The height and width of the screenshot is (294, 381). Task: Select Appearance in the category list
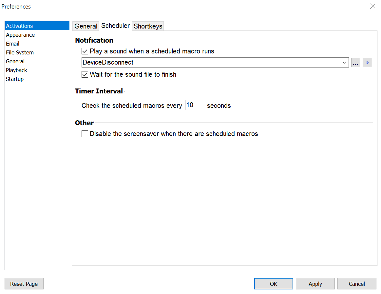[x=20, y=35]
